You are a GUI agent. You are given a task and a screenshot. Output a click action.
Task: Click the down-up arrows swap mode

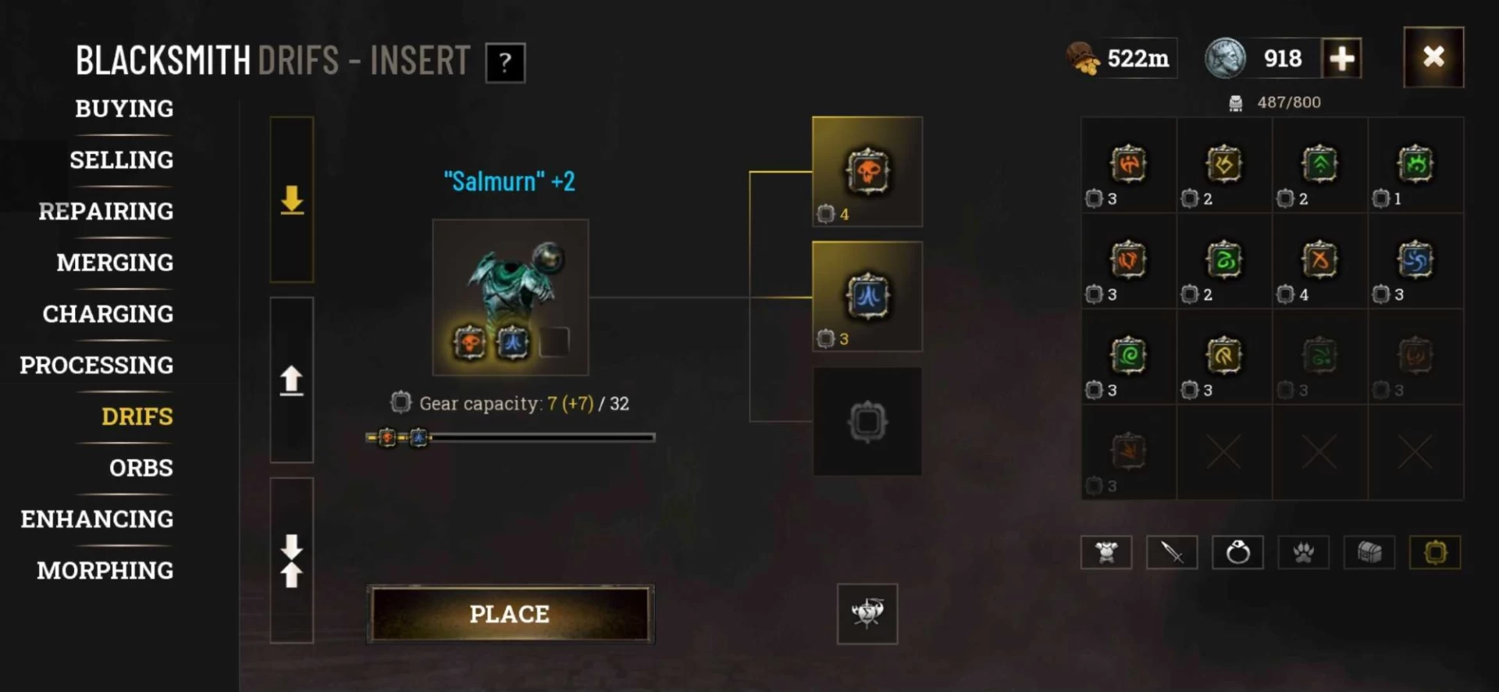click(292, 561)
